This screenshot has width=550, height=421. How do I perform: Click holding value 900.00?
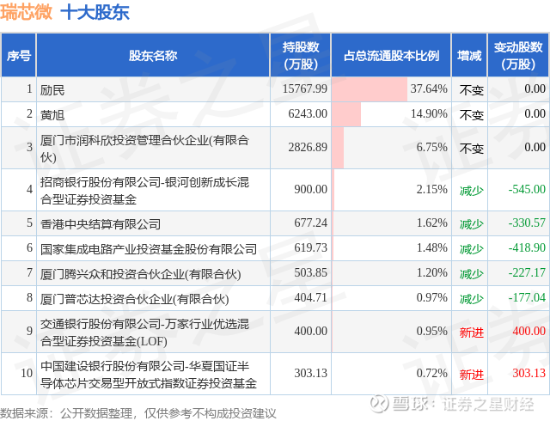(310, 189)
